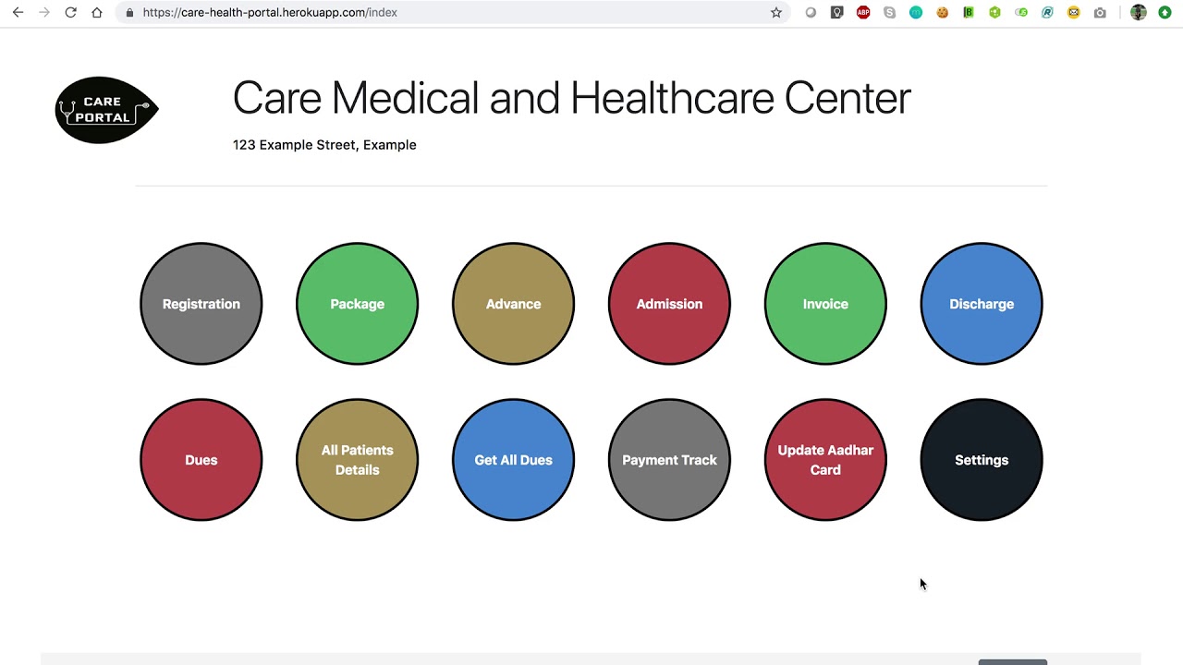Click the gray circle extension icon
Image resolution: width=1183 pixels, height=665 pixels.
pos(811,13)
